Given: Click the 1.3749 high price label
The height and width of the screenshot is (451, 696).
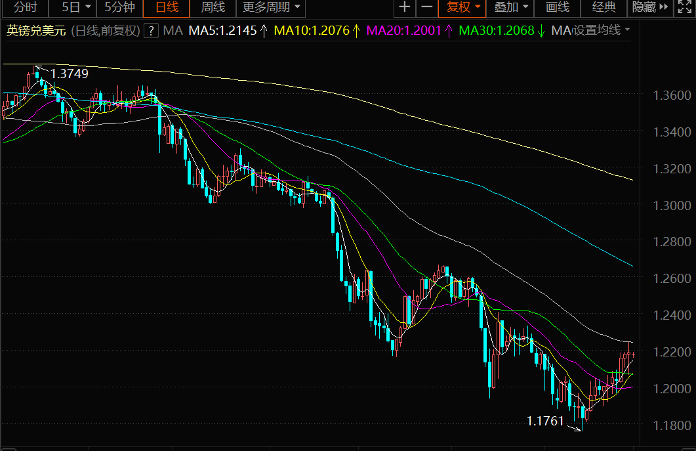Looking at the screenshot, I should pyautogui.click(x=70, y=74).
